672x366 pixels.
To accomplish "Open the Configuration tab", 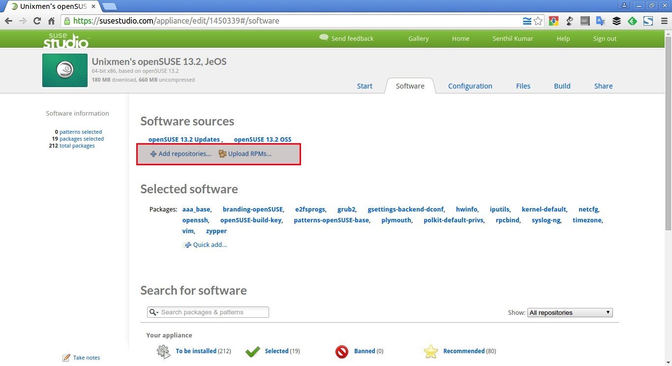I will [x=470, y=86].
